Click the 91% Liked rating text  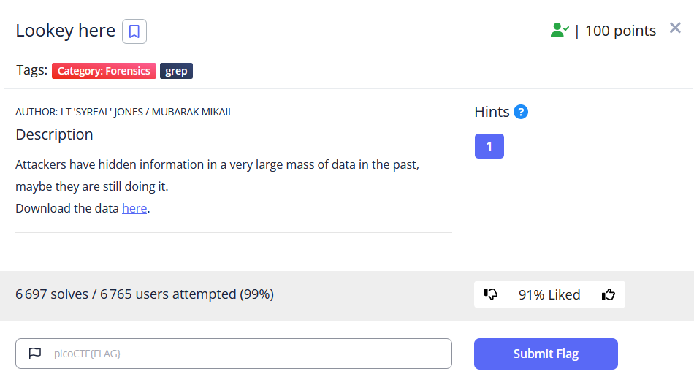tap(549, 294)
